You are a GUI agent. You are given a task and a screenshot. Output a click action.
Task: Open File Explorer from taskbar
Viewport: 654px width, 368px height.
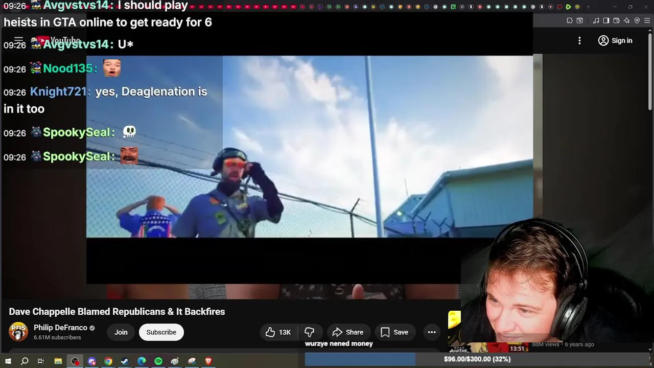[x=58, y=361]
